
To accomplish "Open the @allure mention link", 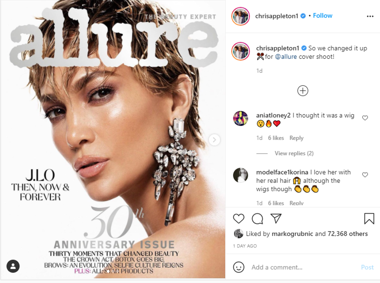I will click(x=286, y=57).
